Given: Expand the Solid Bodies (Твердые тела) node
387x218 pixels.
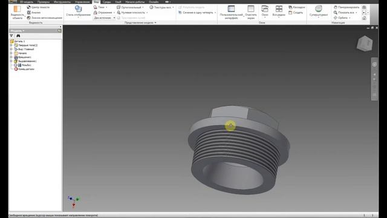Looking at the screenshot, I should coord(11,45).
